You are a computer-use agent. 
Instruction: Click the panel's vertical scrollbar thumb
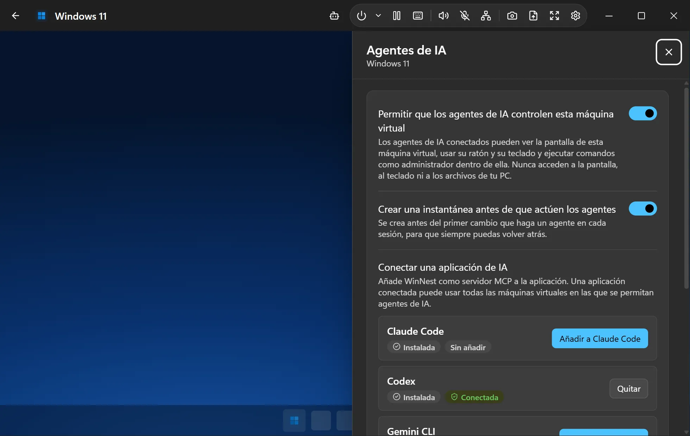[x=686, y=188]
